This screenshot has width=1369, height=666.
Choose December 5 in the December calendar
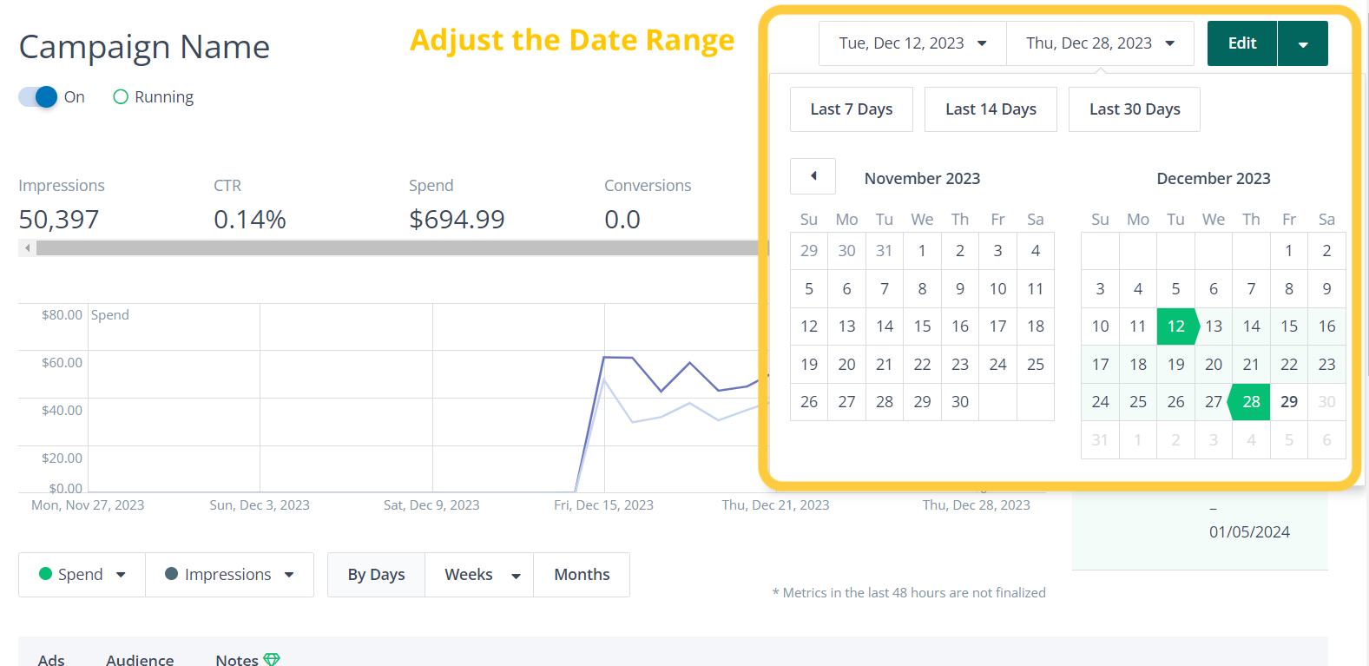pos(1175,289)
